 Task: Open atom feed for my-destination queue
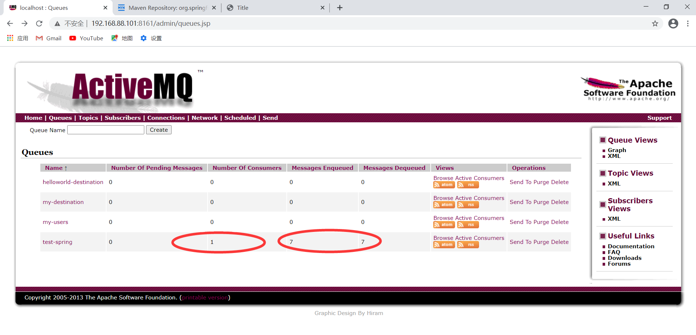click(444, 205)
